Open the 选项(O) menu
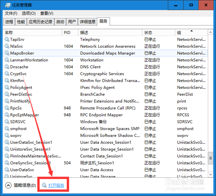 click(28, 13)
